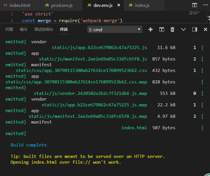Image resolution: width=210 pixels, height=176 pixels.
Task: Click the '507 bytes' size value
Action: [x=164, y=128]
